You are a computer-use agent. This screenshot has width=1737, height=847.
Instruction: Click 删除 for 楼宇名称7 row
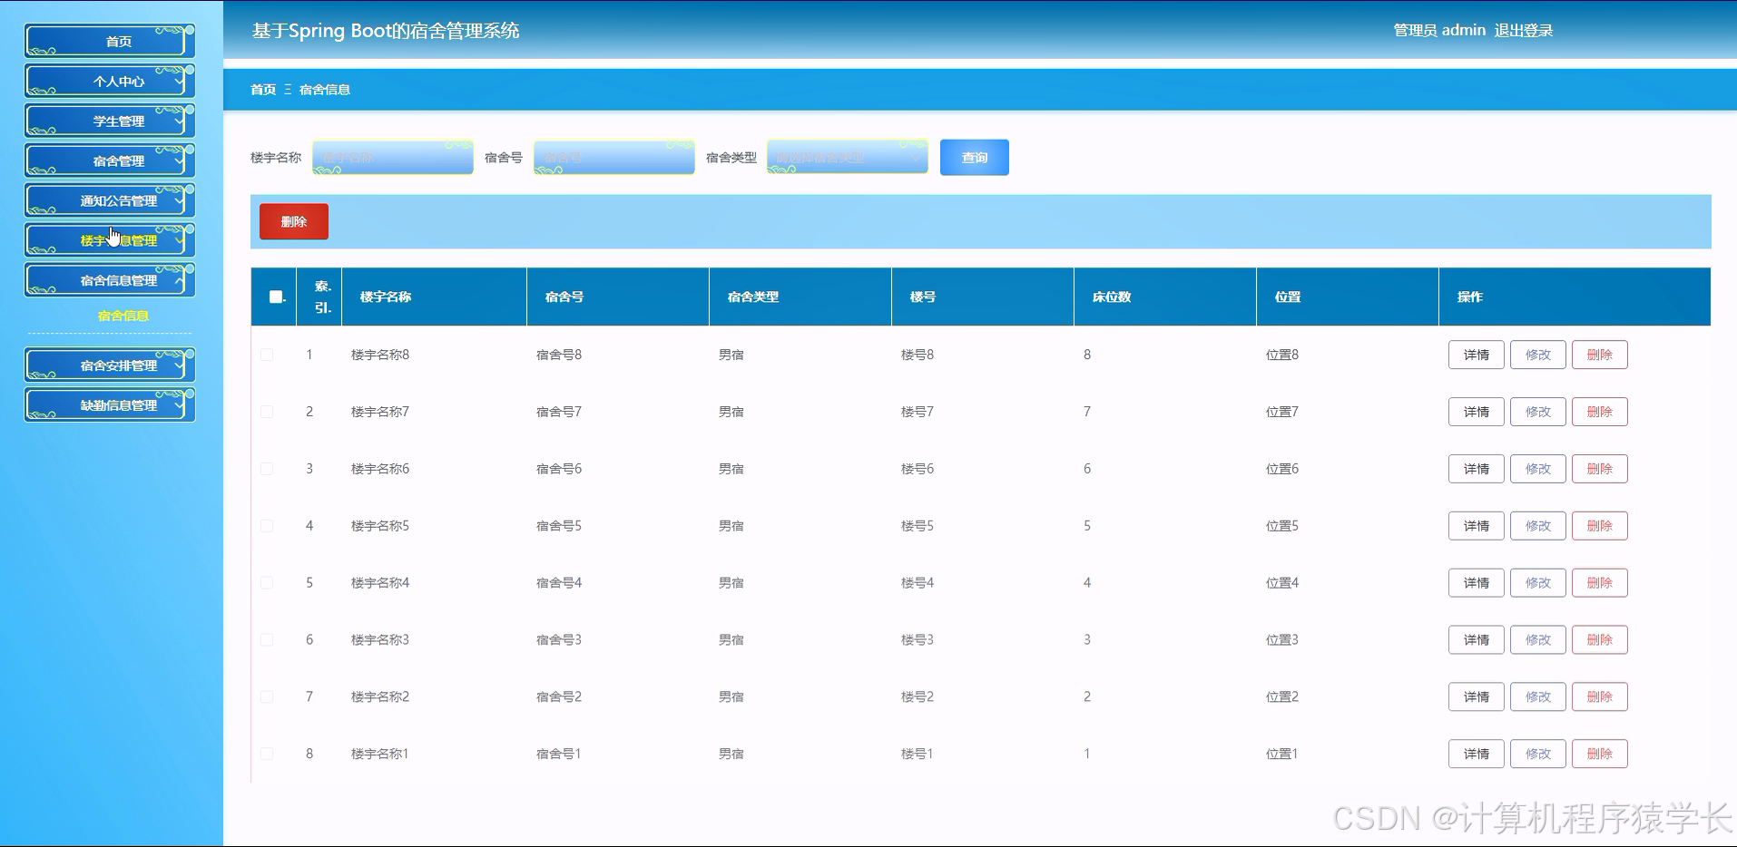[1600, 412]
